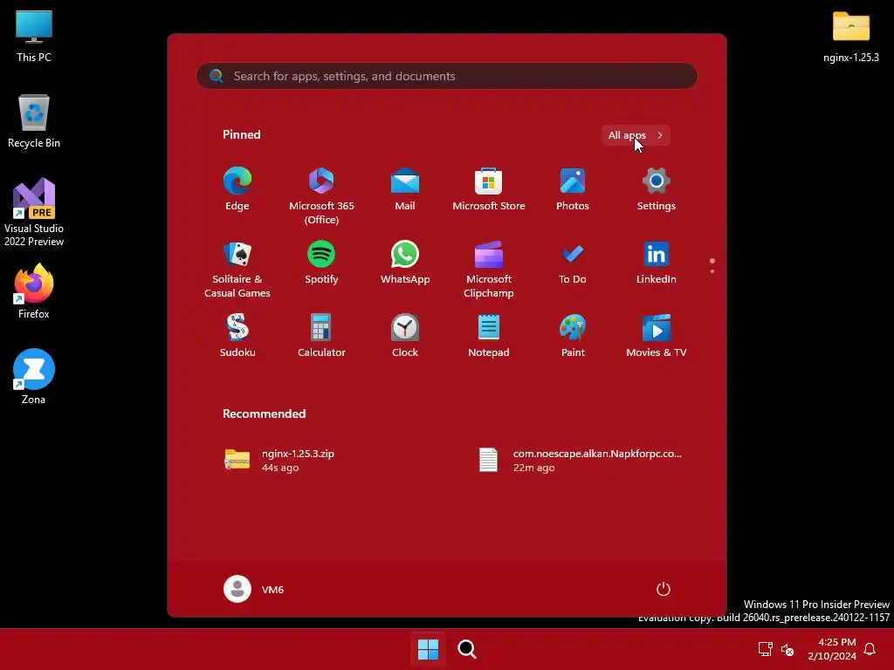Click muted volume tray icon
This screenshot has height=670, width=894.
coord(787,649)
